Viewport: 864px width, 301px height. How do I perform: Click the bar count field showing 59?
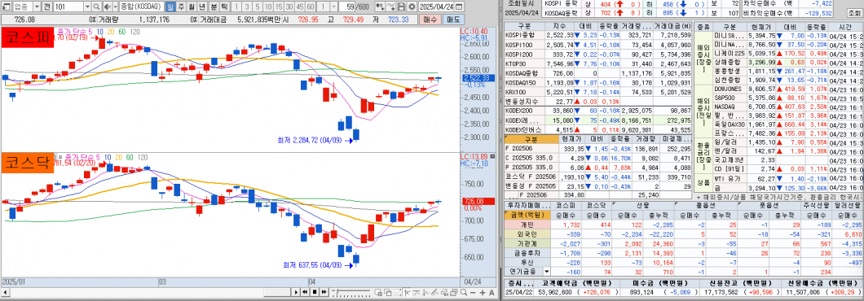pos(346,7)
